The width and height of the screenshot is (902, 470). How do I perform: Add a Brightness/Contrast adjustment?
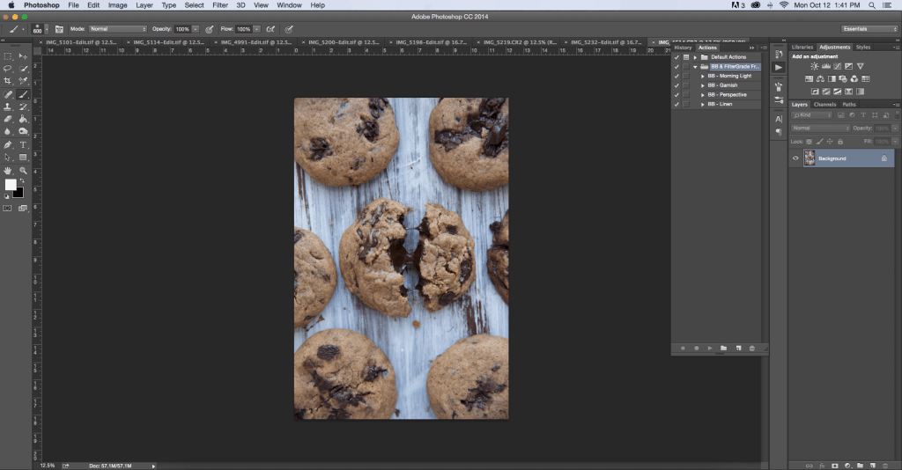(814, 66)
